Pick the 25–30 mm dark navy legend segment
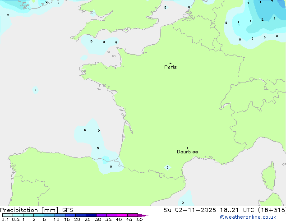The height and width of the screenshot is (221, 286). point(91,215)
